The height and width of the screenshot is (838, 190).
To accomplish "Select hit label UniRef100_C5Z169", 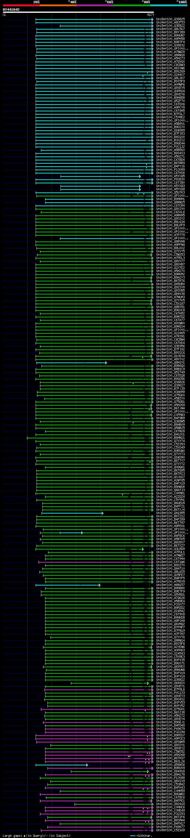I will pyautogui.click(x=170, y=830).
